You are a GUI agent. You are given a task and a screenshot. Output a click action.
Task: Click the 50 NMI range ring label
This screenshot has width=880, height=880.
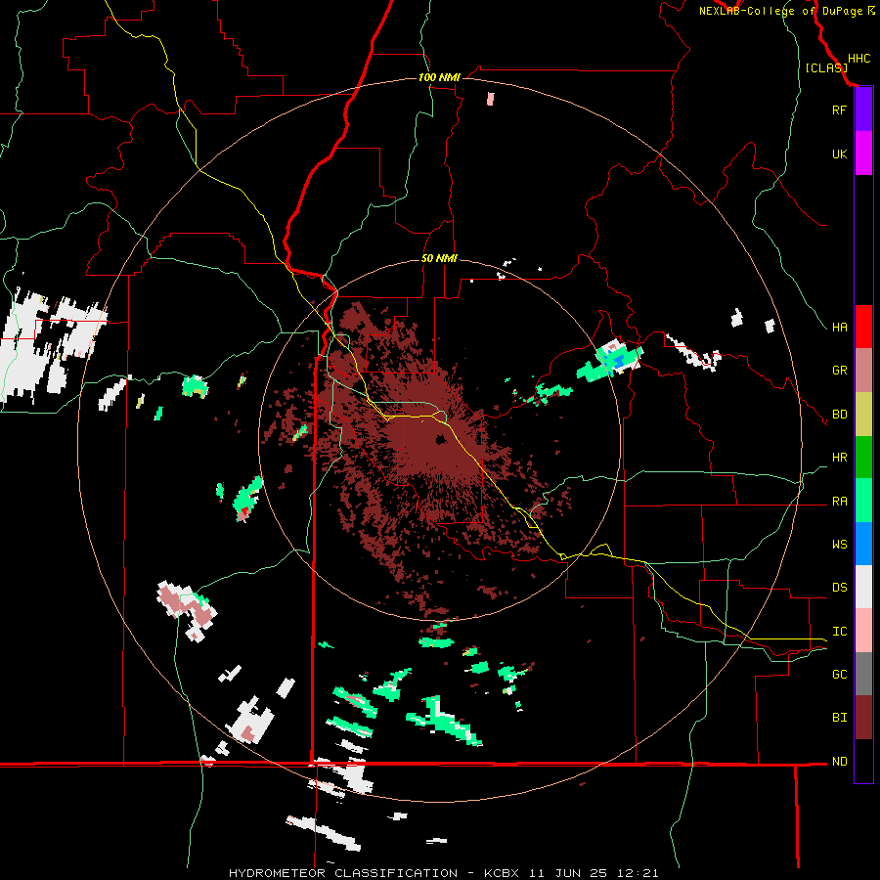coord(439,258)
